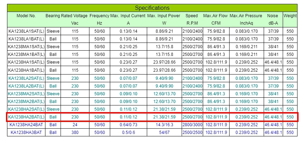
Task: Click the Model No. column header
Action: 26,16
